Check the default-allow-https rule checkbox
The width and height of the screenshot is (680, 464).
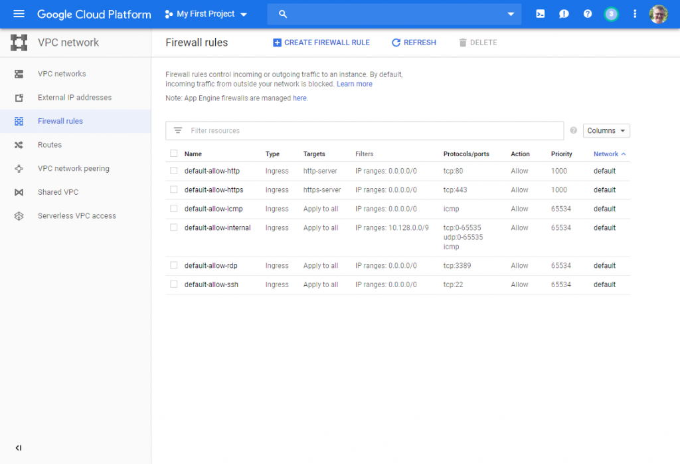[174, 189]
